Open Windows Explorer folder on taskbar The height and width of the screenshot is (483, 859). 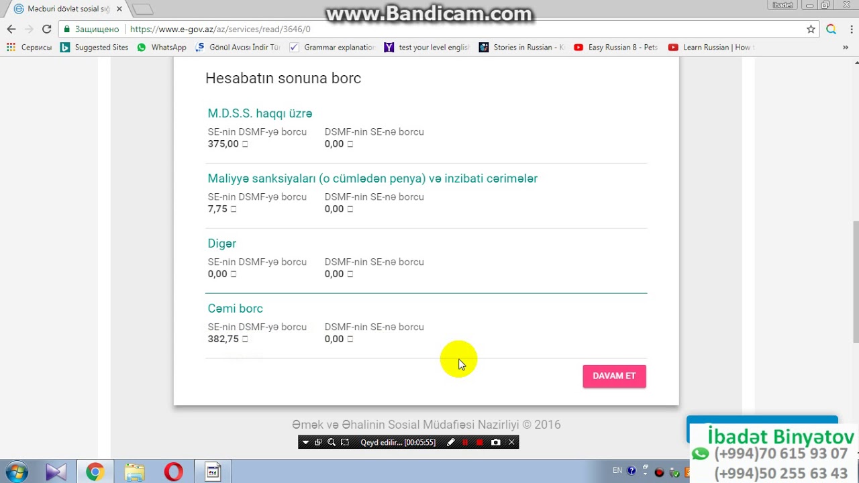[x=134, y=472]
